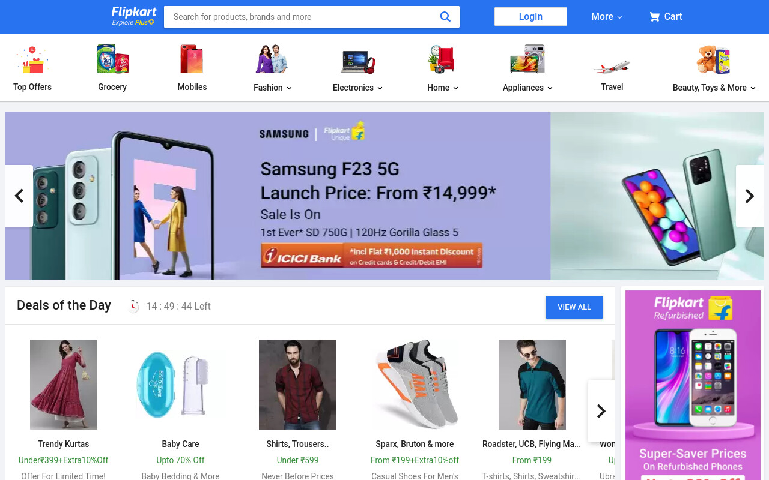769x480 pixels.
Task: Click the search magnifier icon
Action: pyautogui.click(x=445, y=17)
